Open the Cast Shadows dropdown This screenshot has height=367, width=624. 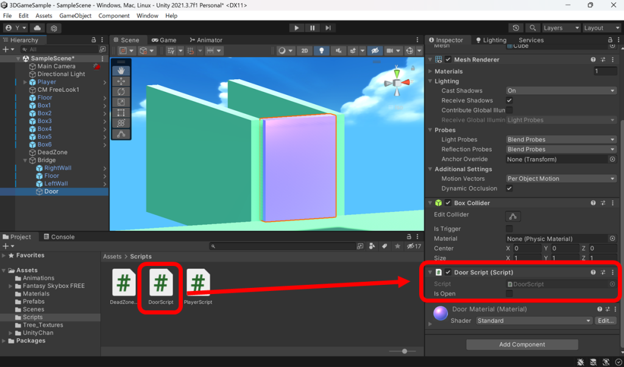tap(560, 90)
